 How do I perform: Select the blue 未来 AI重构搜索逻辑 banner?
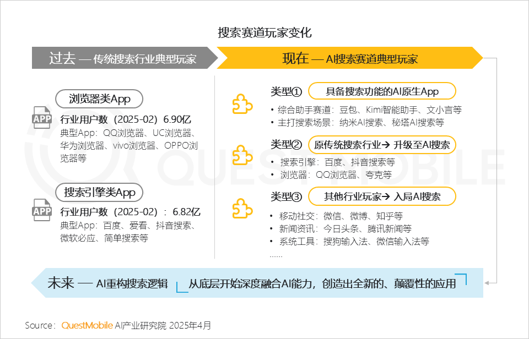pos(107,283)
